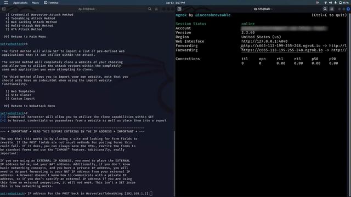Screen dimensions: 351x197
Task: Open the https ngrok.io forwarding link
Action: (x=282, y=50)
